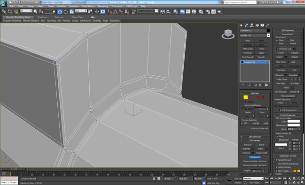Click the Rectangular Selection Region icon
This screenshot has width=305, height=185.
pos(47,11)
